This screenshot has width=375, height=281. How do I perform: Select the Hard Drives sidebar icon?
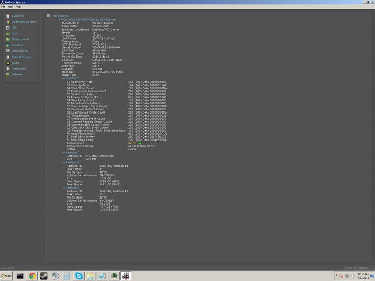click(x=8, y=51)
